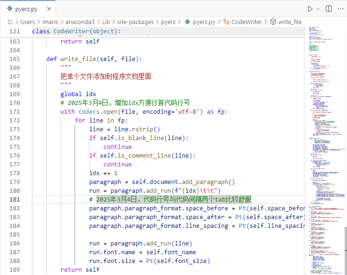Screen dimensions: 347x275
Task: Click return self on line 163
Action: coord(80,41)
